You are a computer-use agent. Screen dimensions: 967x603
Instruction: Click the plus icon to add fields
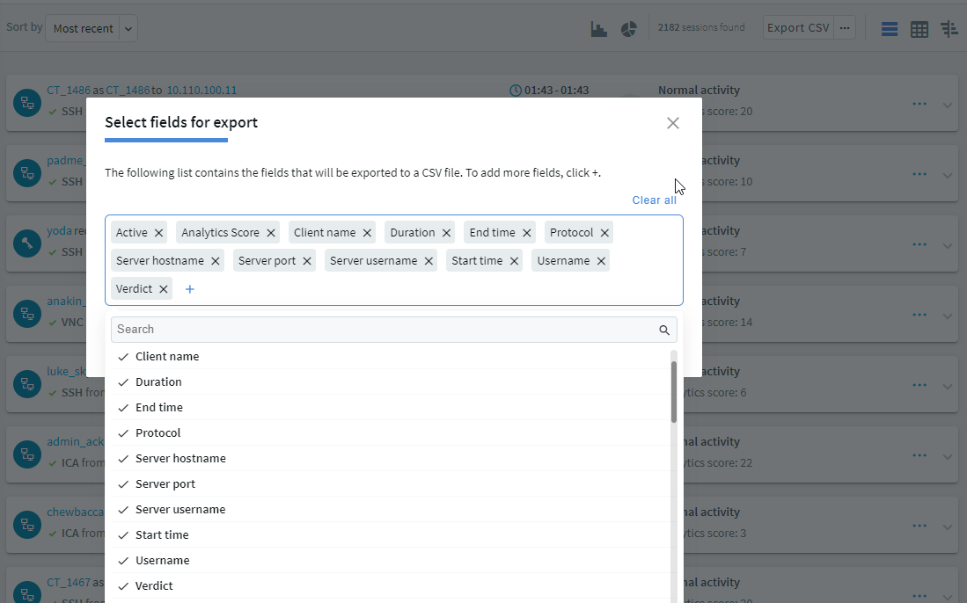coord(190,289)
